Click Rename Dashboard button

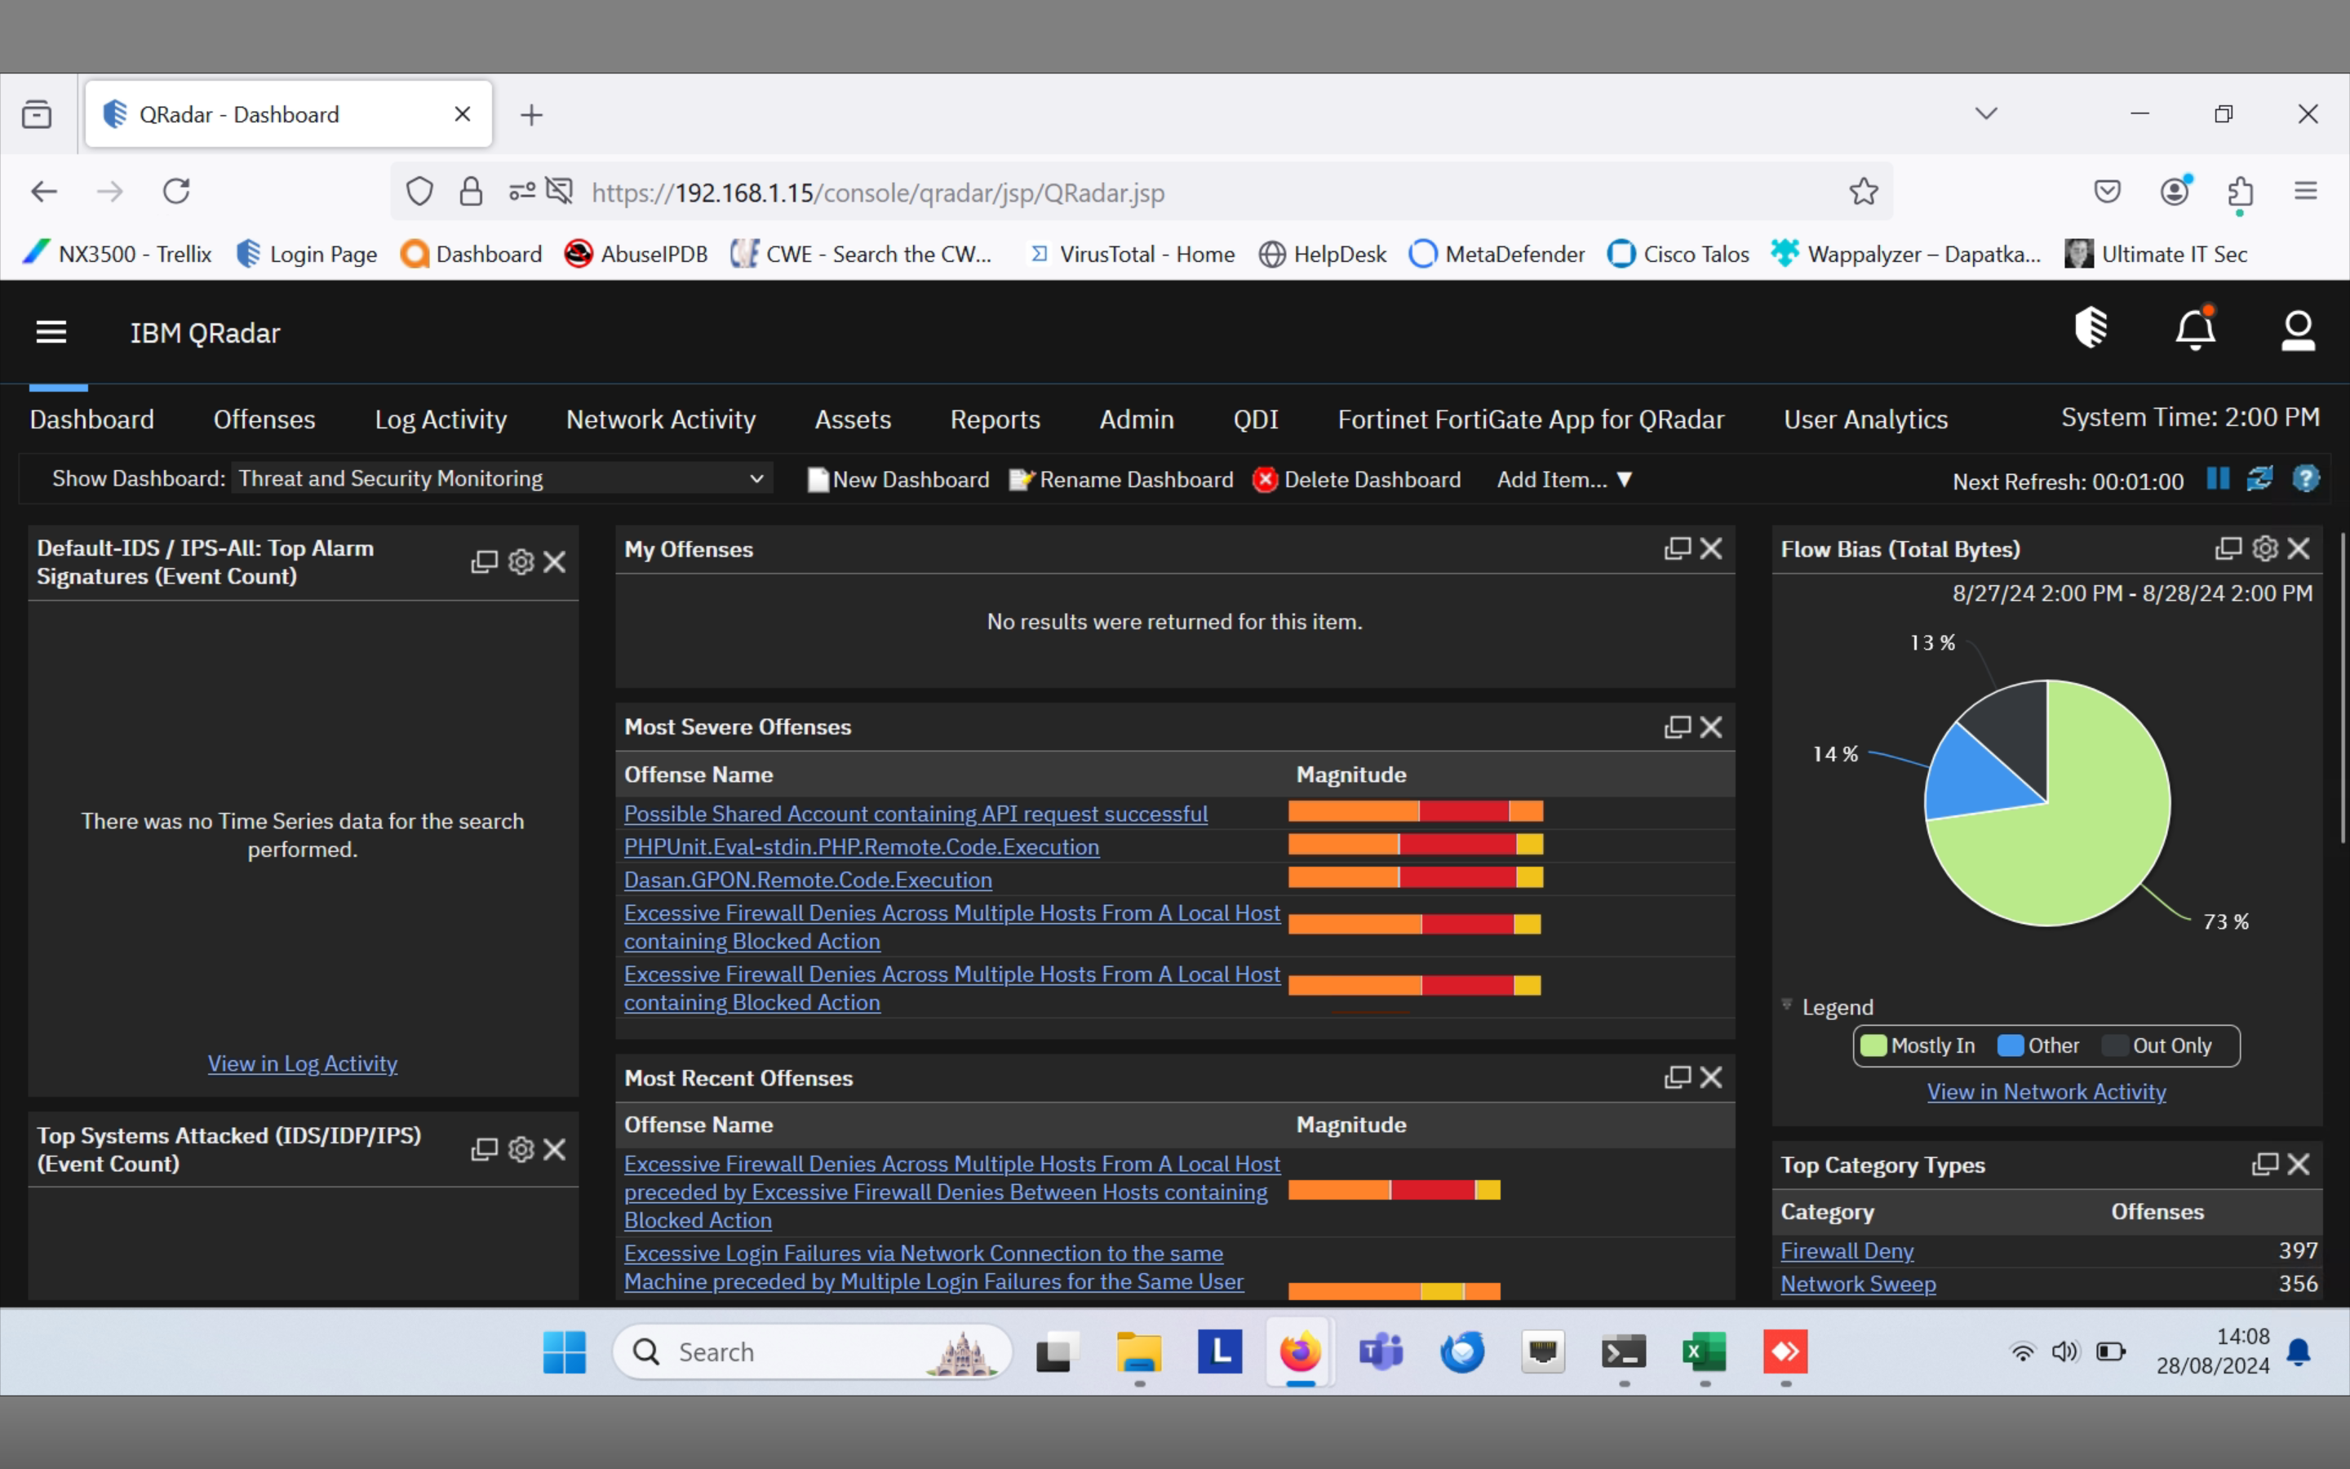coord(1122,479)
